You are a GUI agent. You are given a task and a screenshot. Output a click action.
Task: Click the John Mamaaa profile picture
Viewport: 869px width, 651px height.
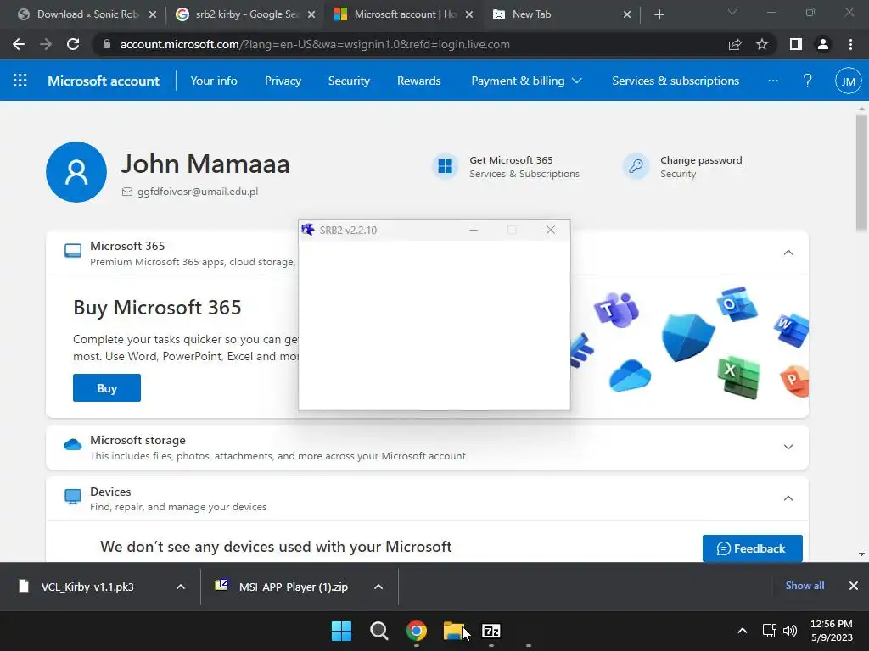tap(76, 171)
